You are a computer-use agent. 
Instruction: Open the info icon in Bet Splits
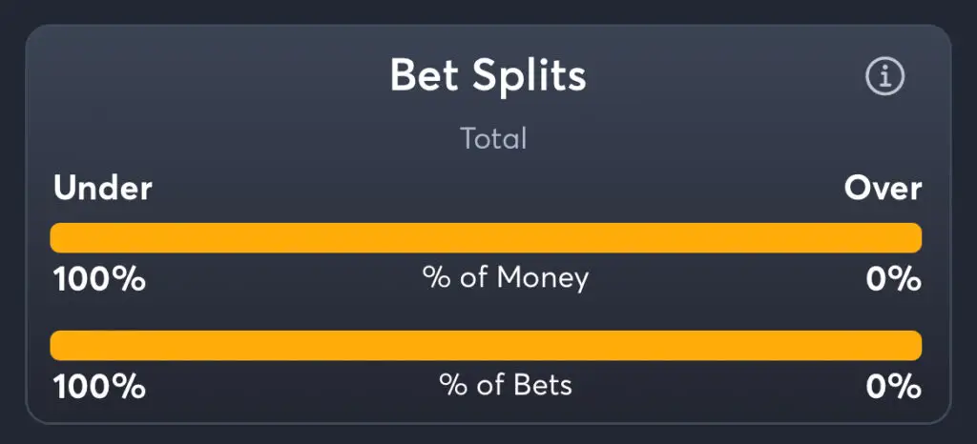tap(884, 76)
